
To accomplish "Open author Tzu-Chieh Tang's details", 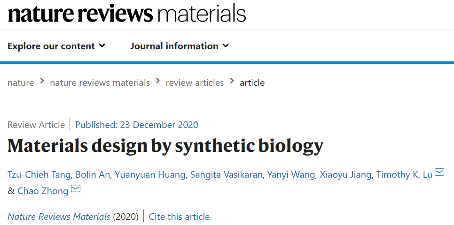I will 39,175.
